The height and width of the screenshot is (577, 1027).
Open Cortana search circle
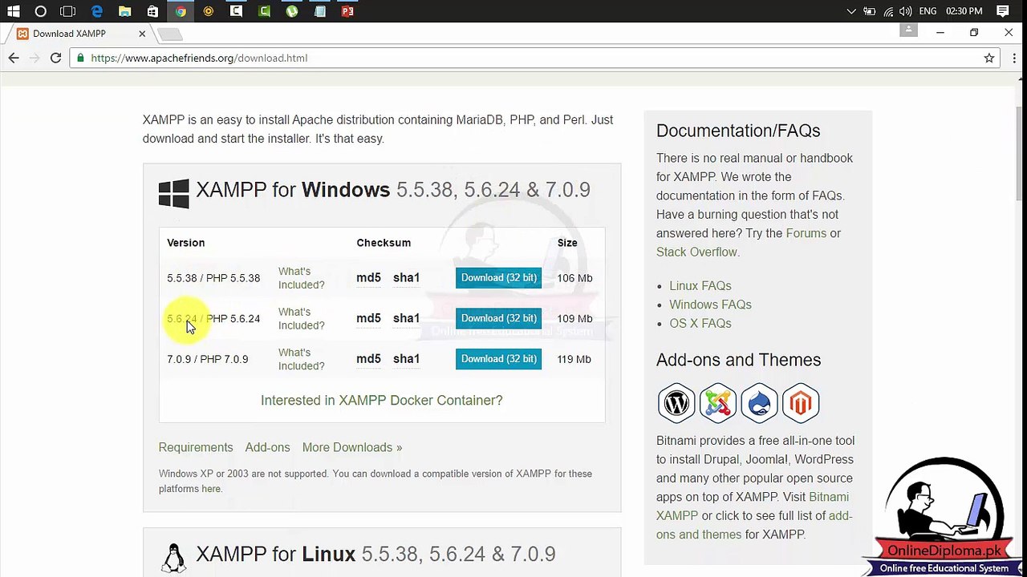click(41, 11)
